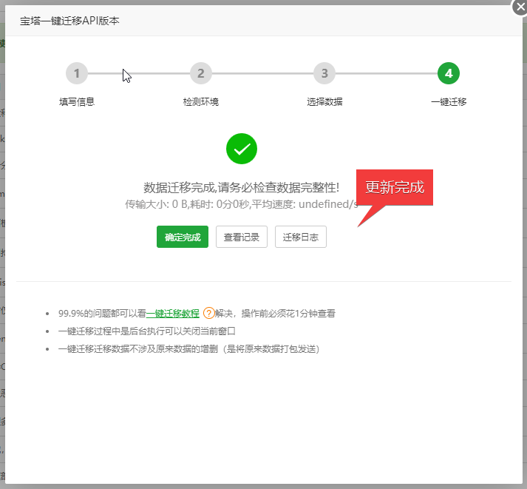Open the 迁移日志 migration log

pos(300,237)
